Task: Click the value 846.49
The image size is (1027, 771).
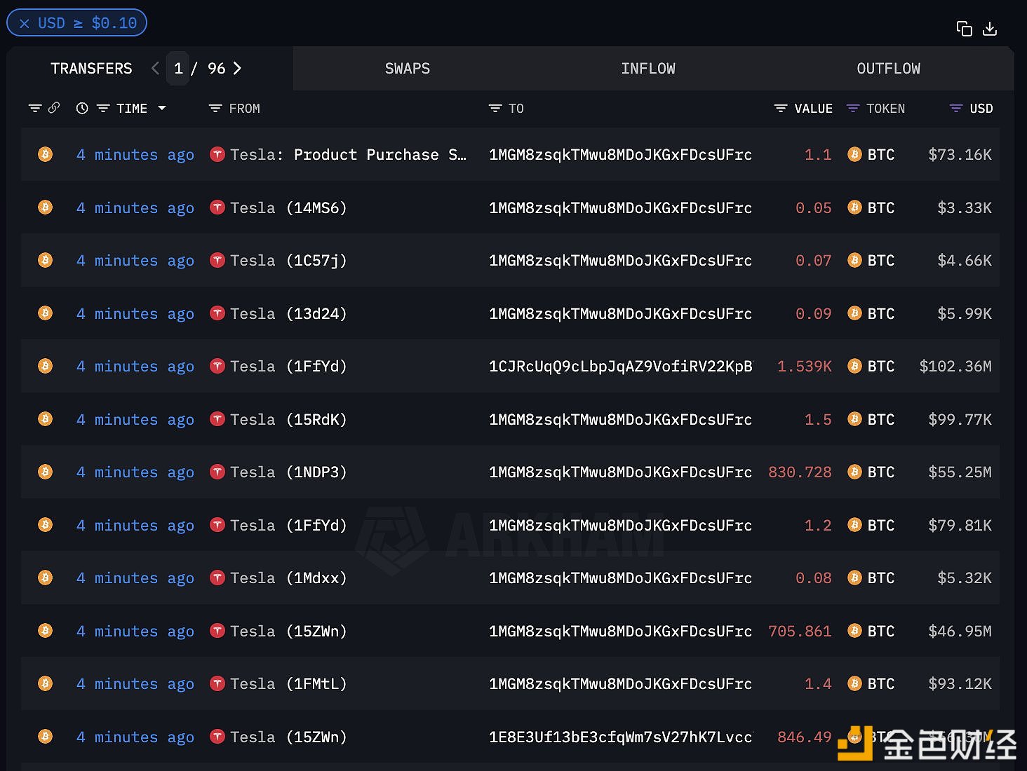Action: 805,737
